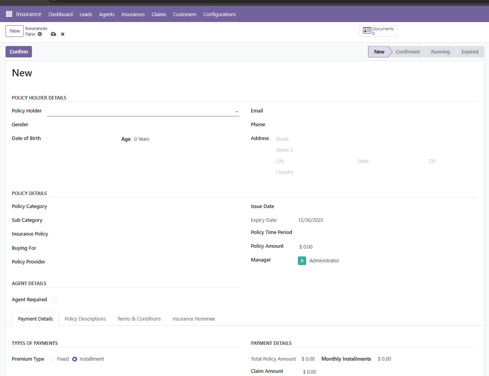
Task: Click the Administrator avatar icon
Action: point(302,261)
